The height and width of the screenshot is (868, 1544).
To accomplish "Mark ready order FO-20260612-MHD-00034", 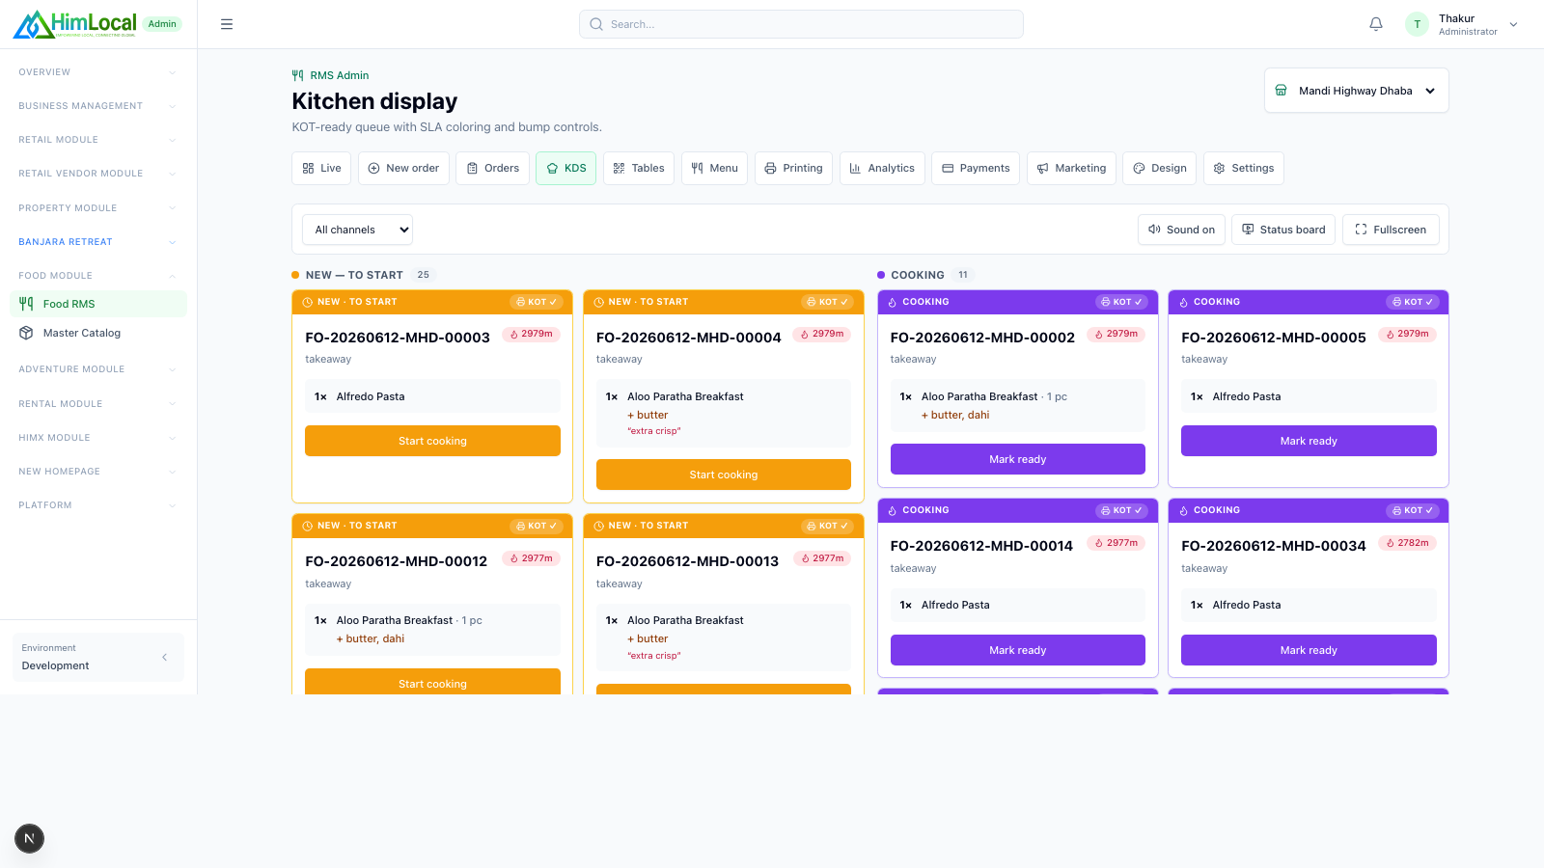I will tap(1309, 650).
